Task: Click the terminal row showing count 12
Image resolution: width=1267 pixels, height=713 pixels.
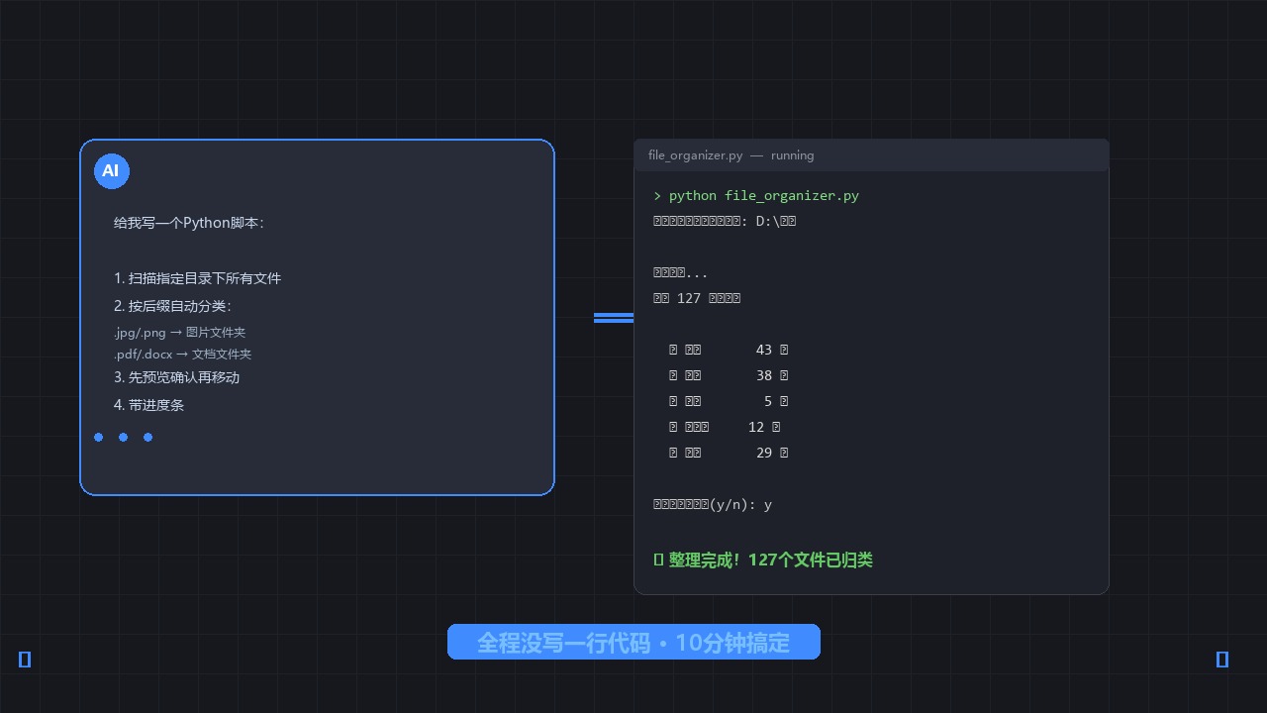Action: point(725,428)
